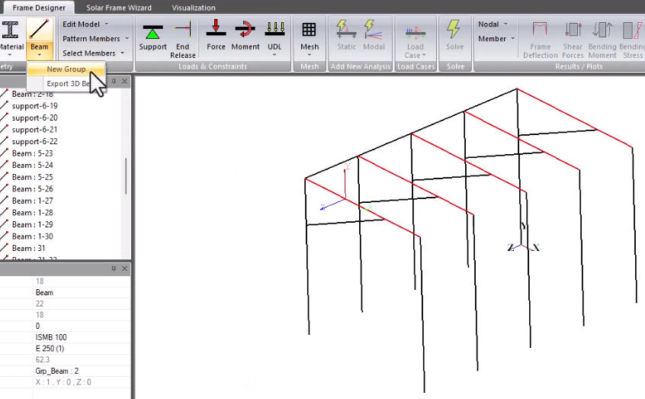
Task: Select support-6-22 in the member list
Action: tap(34, 142)
